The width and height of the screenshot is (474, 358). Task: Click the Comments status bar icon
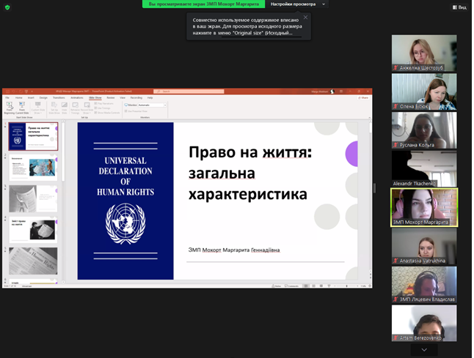292,286
